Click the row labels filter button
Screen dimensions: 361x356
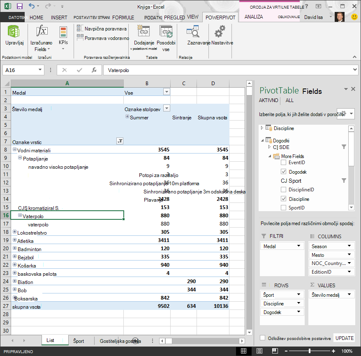tap(120, 141)
